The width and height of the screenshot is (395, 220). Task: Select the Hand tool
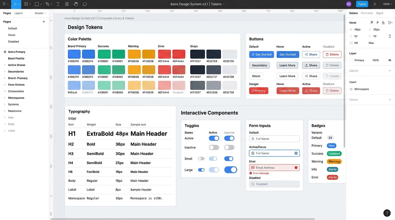tap(76, 4)
